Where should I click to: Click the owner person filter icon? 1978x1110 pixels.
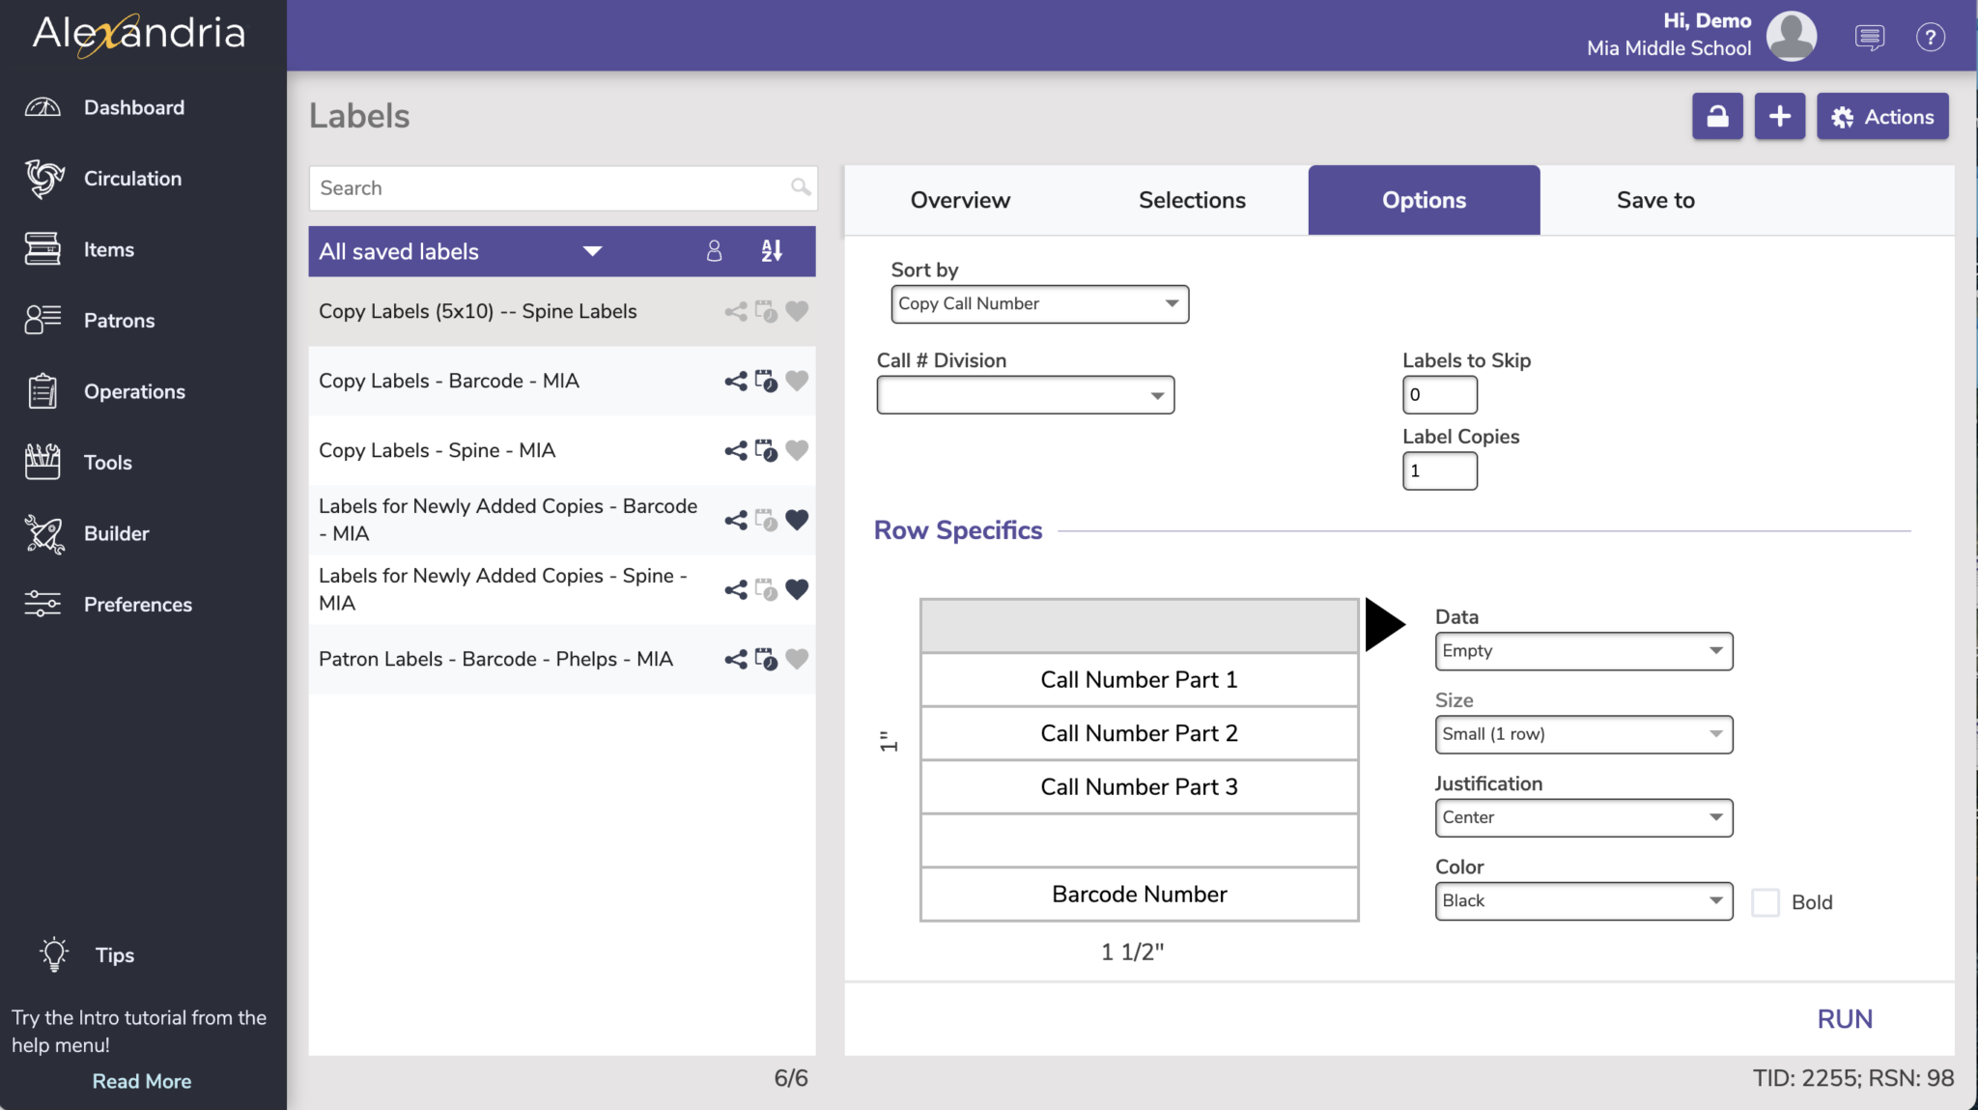[714, 251]
